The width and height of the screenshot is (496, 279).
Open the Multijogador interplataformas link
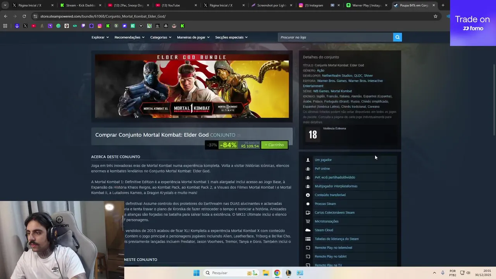tap(336, 186)
